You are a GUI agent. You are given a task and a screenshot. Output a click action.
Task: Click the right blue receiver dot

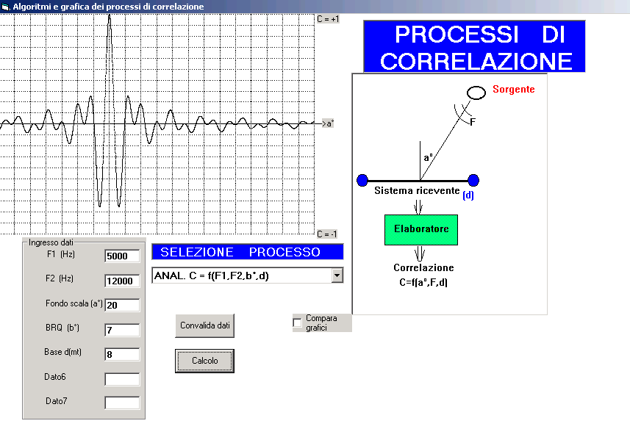point(473,180)
